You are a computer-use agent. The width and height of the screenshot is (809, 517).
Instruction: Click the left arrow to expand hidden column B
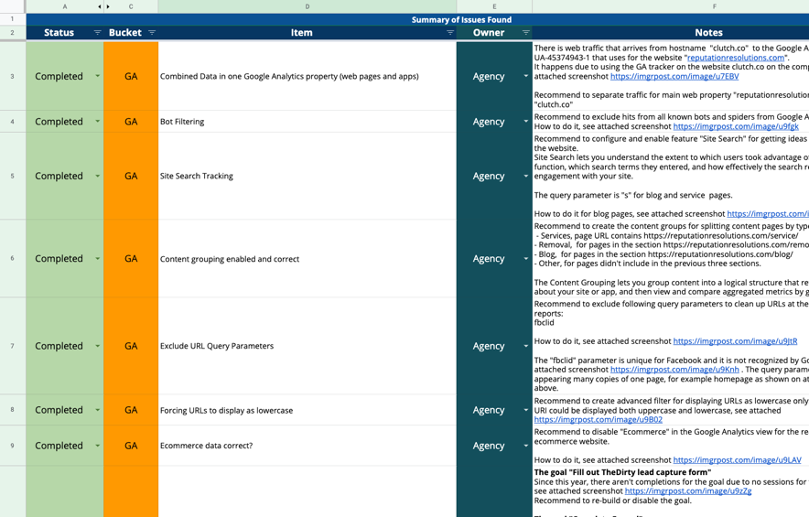pos(99,6)
